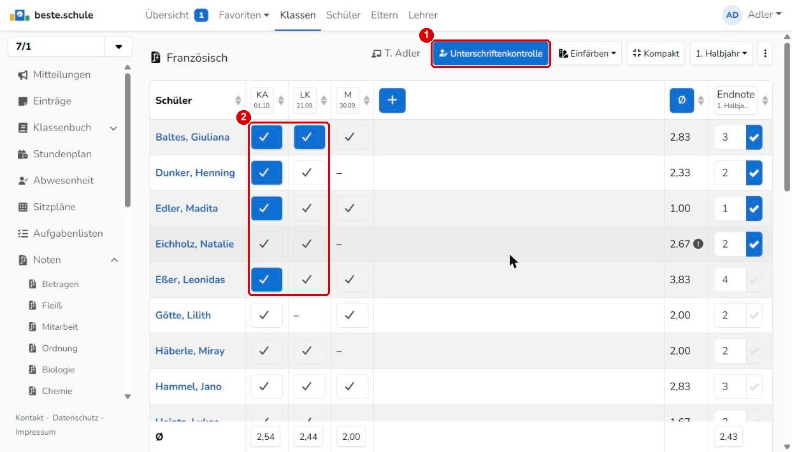Open Abwesenheit in the sidebar
The height and width of the screenshot is (452, 792).
tap(63, 180)
